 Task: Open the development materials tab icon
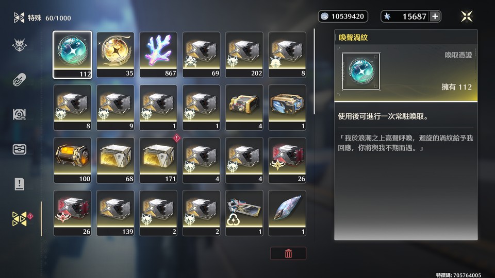click(x=19, y=114)
